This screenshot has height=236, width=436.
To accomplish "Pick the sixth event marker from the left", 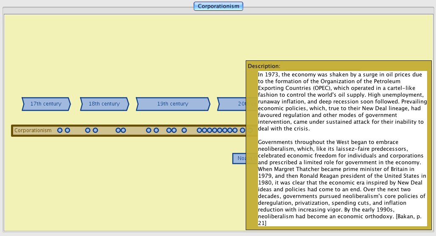I will tap(123, 130).
